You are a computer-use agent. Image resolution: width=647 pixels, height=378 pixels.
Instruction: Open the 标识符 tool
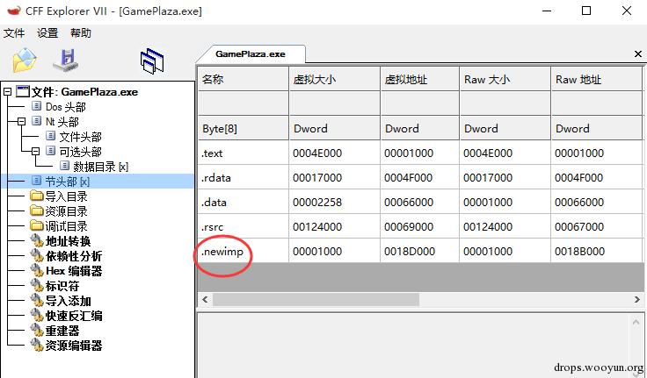click(x=62, y=286)
